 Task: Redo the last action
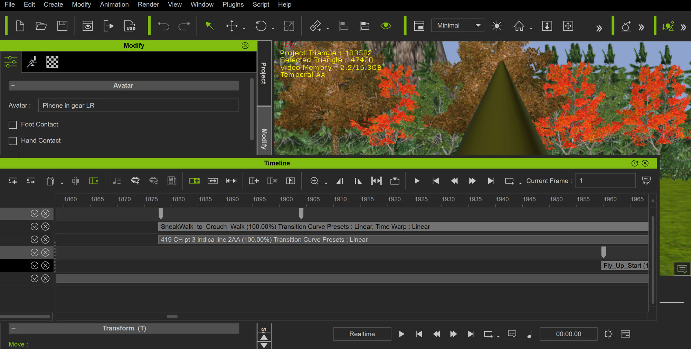184,26
